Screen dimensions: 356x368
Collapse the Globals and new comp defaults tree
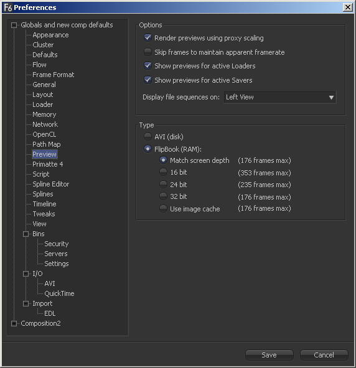tap(14, 25)
